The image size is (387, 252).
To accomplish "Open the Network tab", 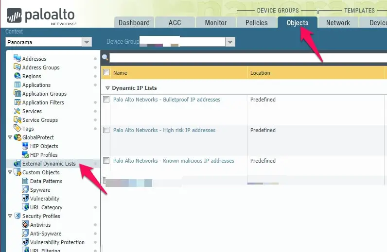I will pyautogui.click(x=338, y=22).
